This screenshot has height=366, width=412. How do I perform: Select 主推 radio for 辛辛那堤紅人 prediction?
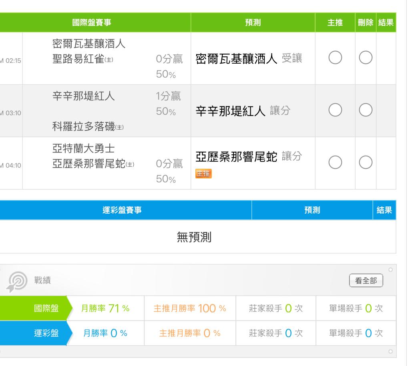point(335,110)
